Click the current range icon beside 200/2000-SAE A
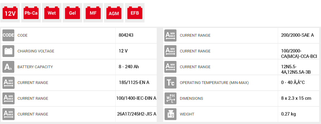 pyautogui.click(x=170, y=35)
